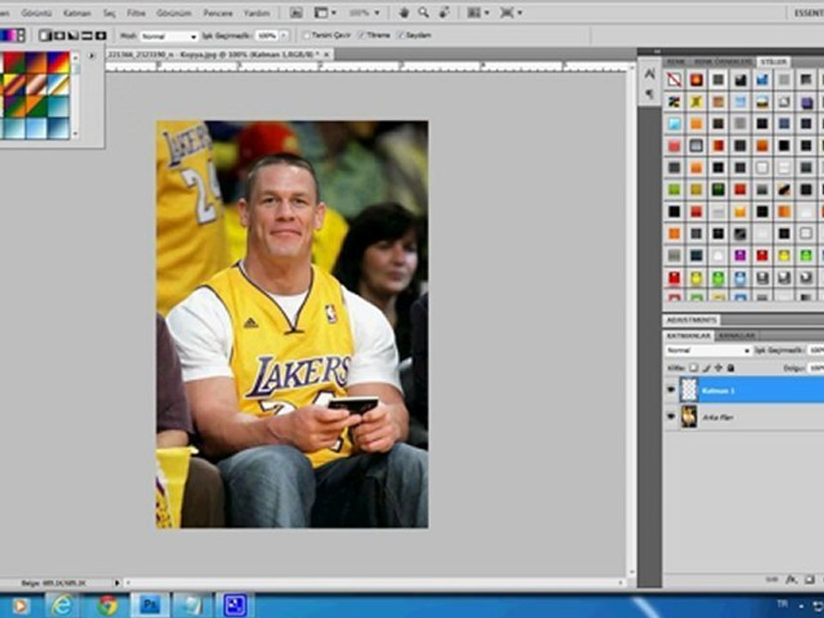Apply the orange-red style in styles top row
The width and height of the screenshot is (824, 618).
[x=696, y=80]
